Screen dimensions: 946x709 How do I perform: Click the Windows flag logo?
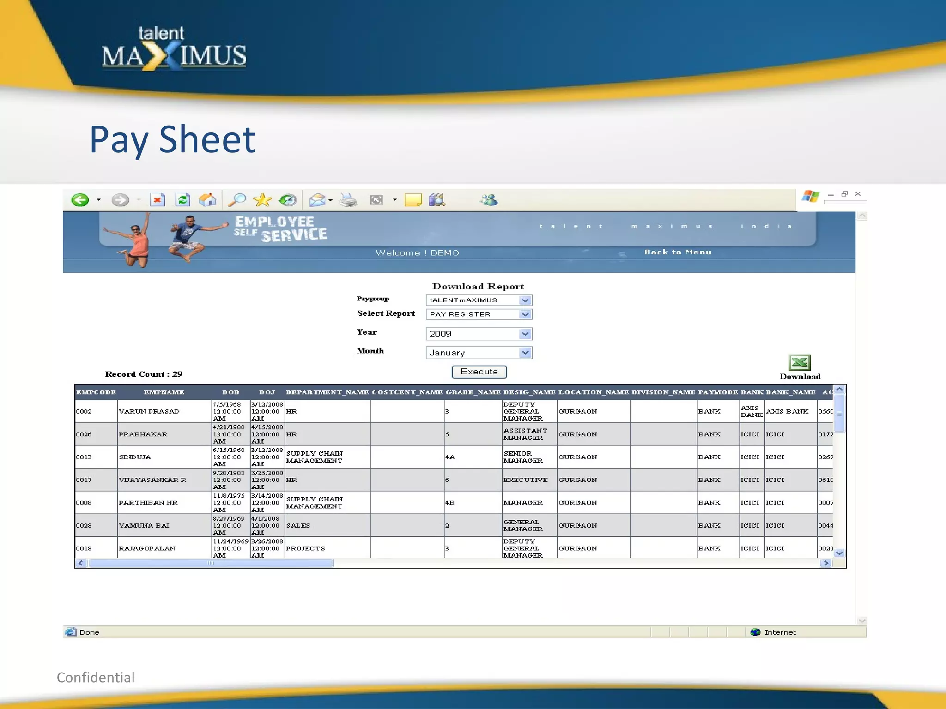pos(810,196)
